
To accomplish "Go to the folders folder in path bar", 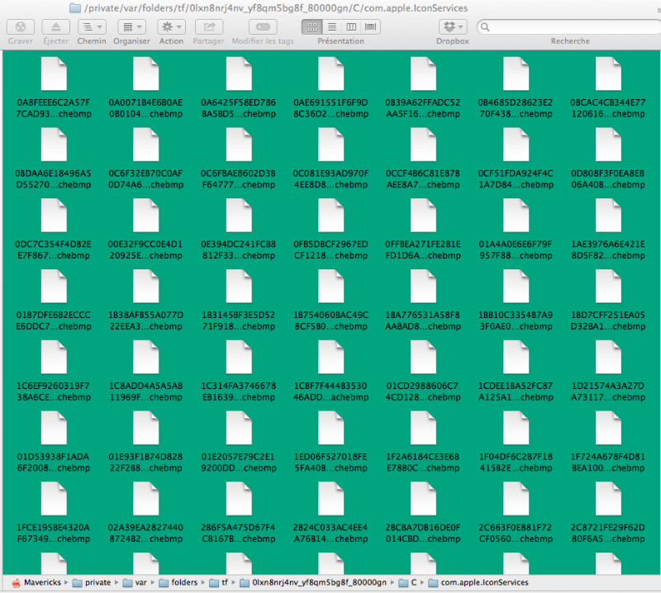I will (178, 582).
